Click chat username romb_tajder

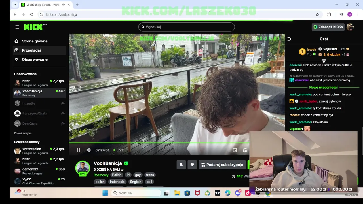308,101
